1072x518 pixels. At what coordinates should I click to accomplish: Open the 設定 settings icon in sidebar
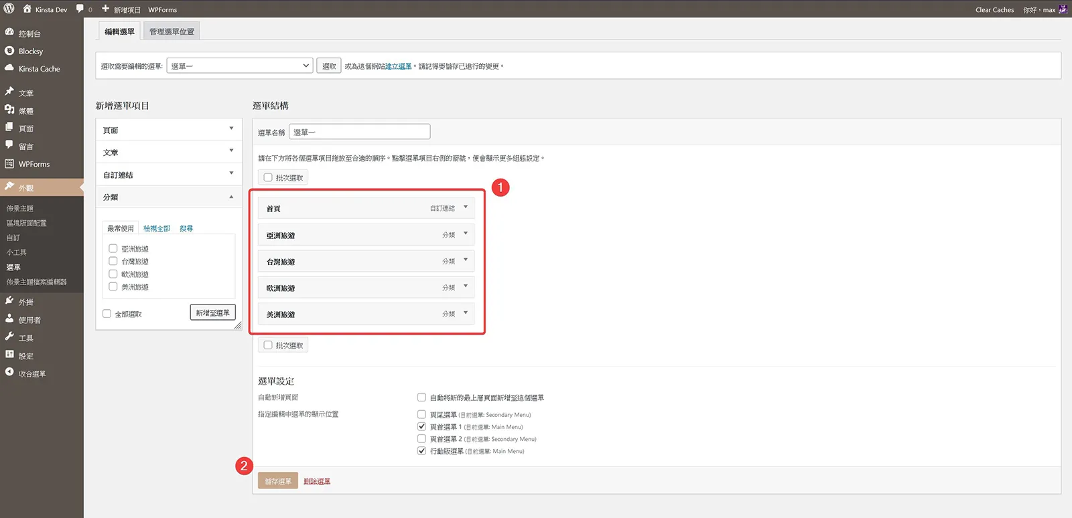(x=9, y=355)
